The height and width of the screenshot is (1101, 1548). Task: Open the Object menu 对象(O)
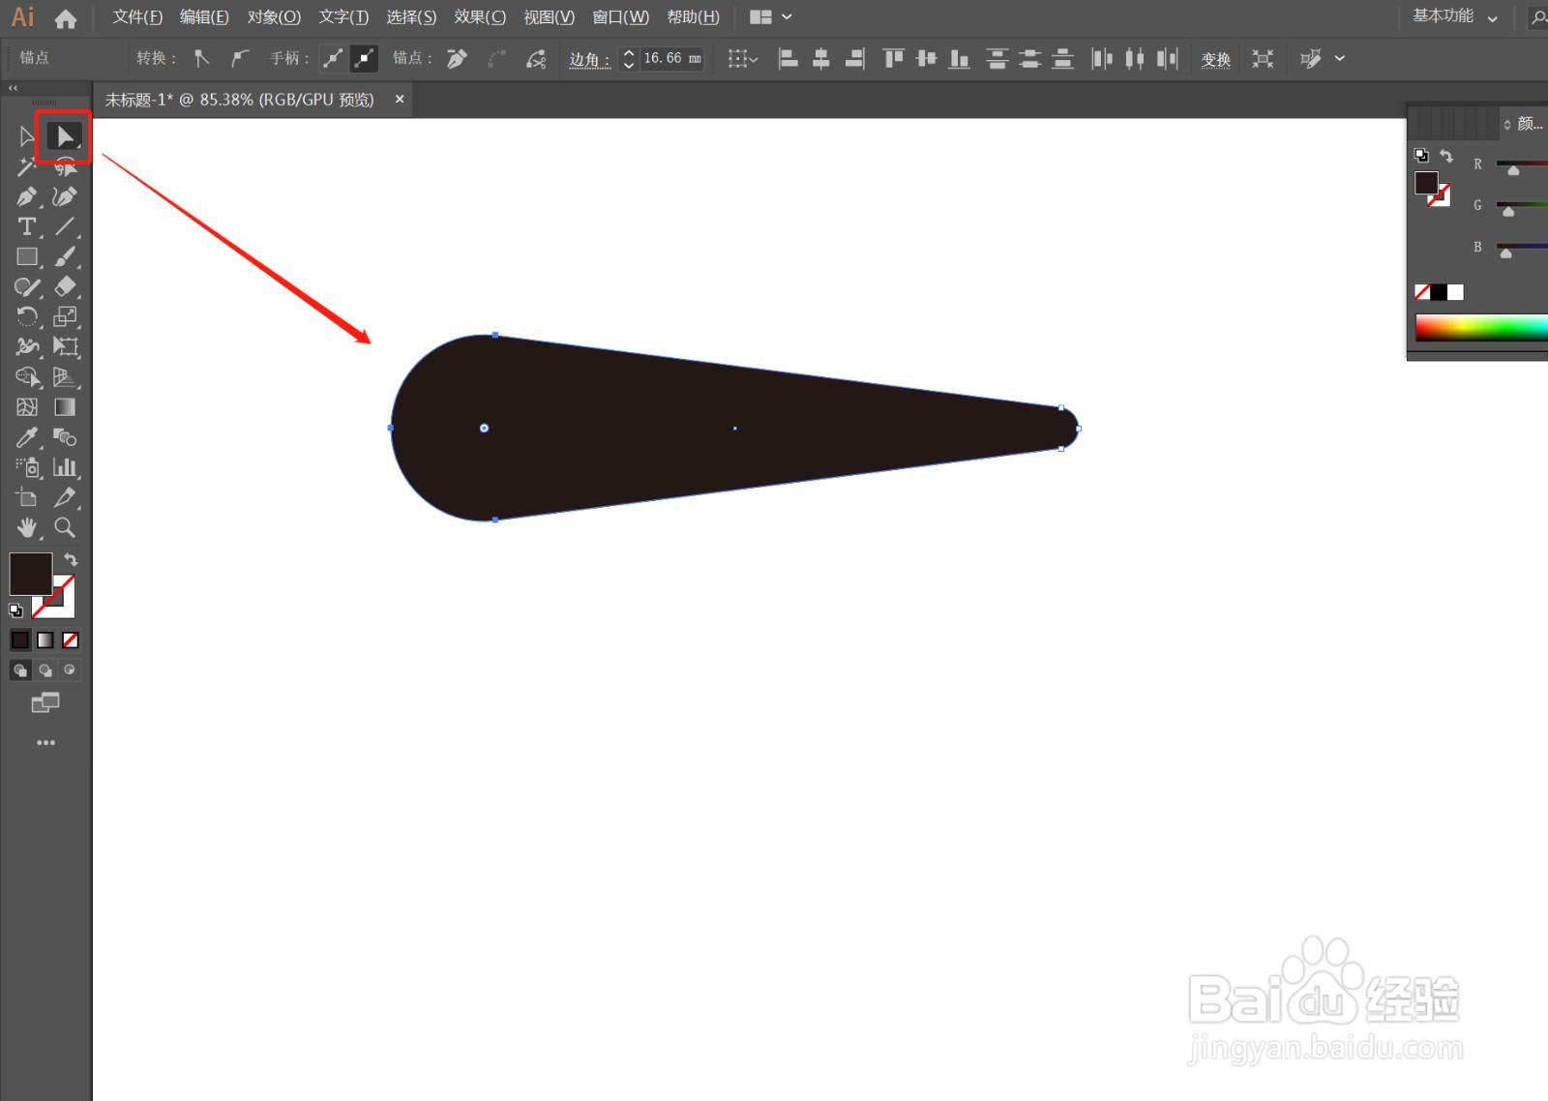tap(274, 17)
